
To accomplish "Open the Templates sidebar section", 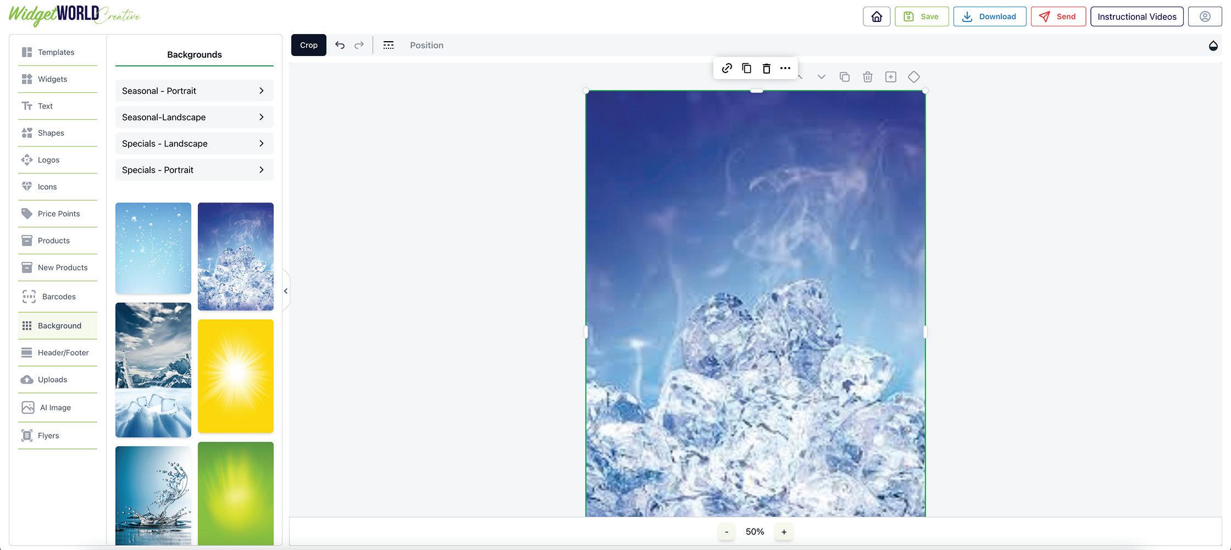I will (57, 52).
